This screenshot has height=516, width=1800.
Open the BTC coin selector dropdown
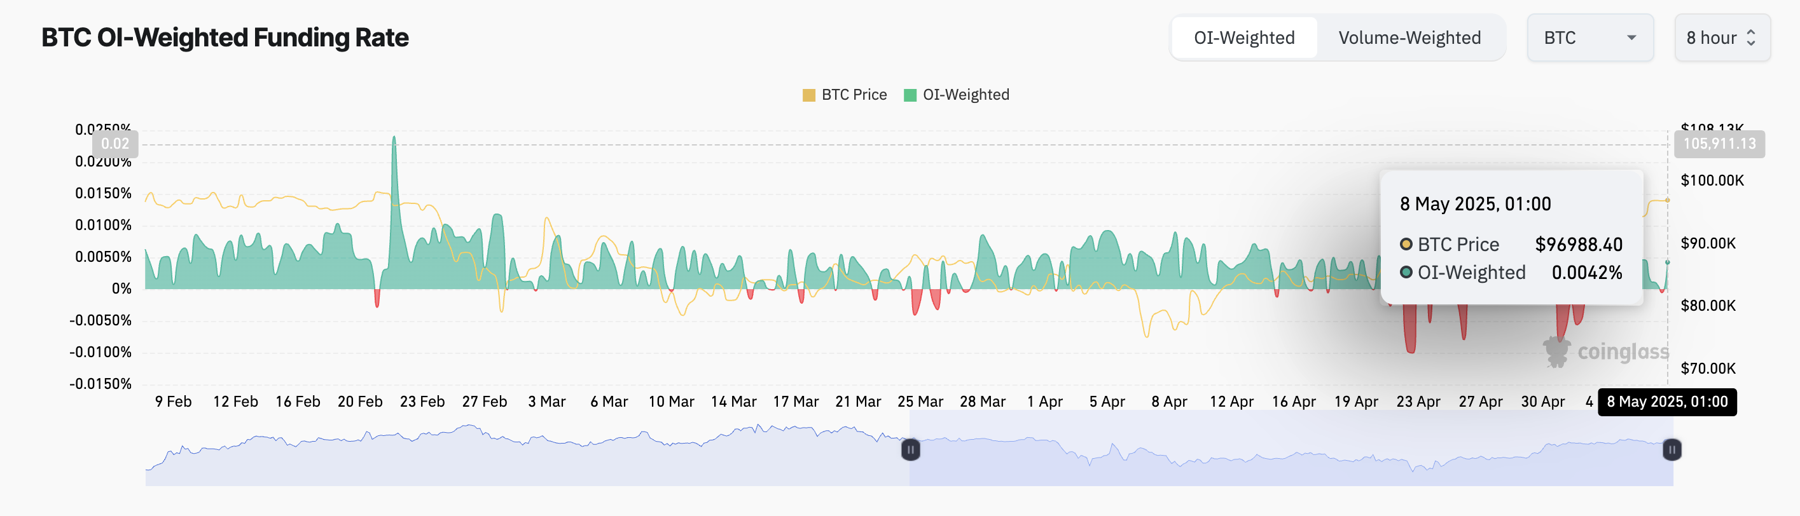click(1589, 37)
